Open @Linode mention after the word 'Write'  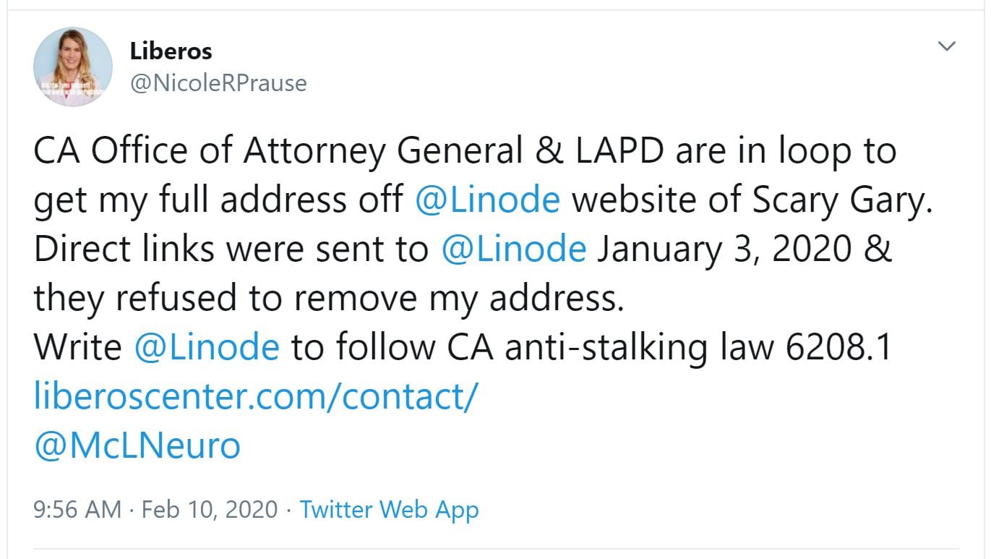(x=207, y=348)
